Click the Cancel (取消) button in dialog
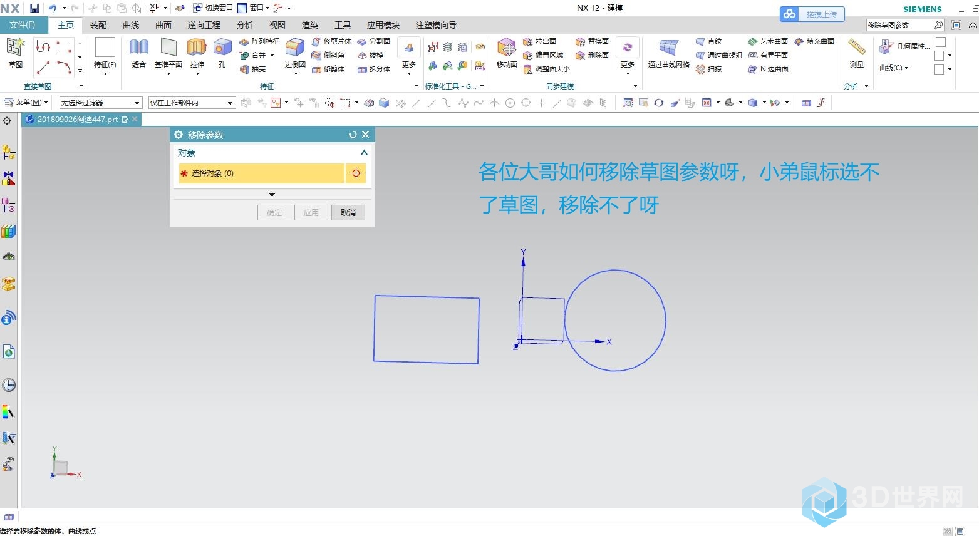 (348, 213)
